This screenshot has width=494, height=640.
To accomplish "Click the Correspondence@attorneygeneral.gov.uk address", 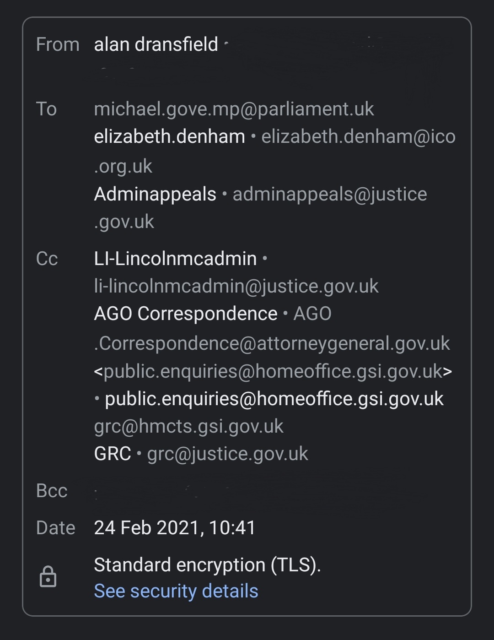I will 272,343.
